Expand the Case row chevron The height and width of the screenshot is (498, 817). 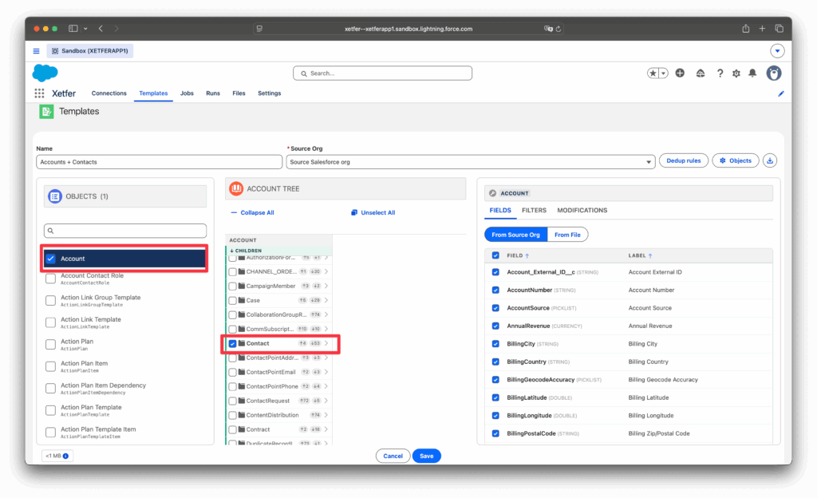326,301
